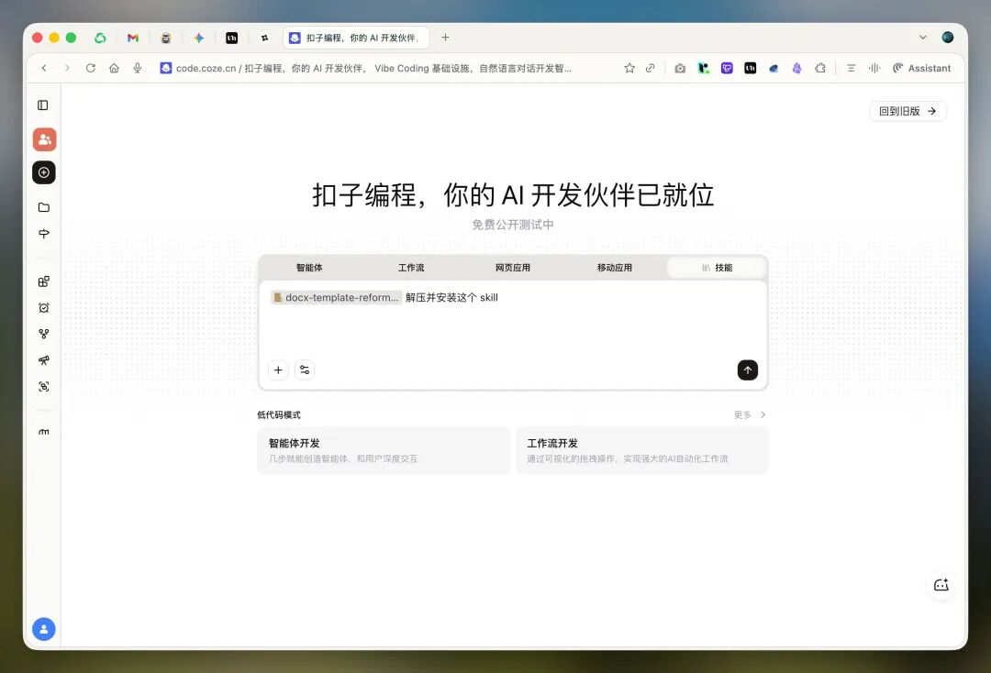Open the feedback chat icon at bottom right

(x=941, y=585)
